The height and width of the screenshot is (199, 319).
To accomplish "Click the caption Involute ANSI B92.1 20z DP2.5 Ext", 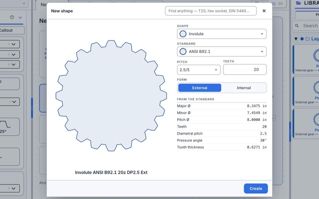I will (x=111, y=172).
